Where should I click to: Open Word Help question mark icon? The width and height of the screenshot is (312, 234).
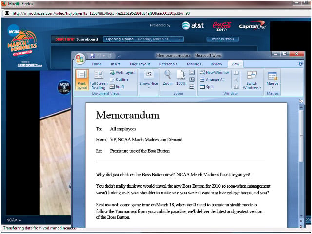pyautogui.click(x=300, y=64)
